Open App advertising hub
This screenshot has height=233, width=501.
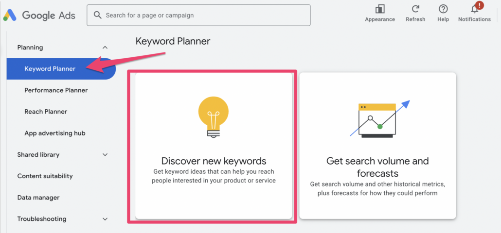[55, 133]
